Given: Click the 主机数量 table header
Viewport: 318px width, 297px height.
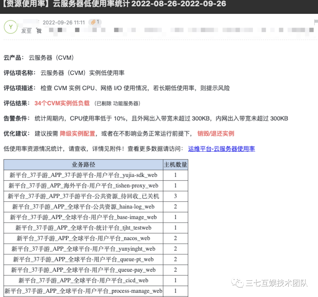Looking at the screenshot, I should coord(175,165).
